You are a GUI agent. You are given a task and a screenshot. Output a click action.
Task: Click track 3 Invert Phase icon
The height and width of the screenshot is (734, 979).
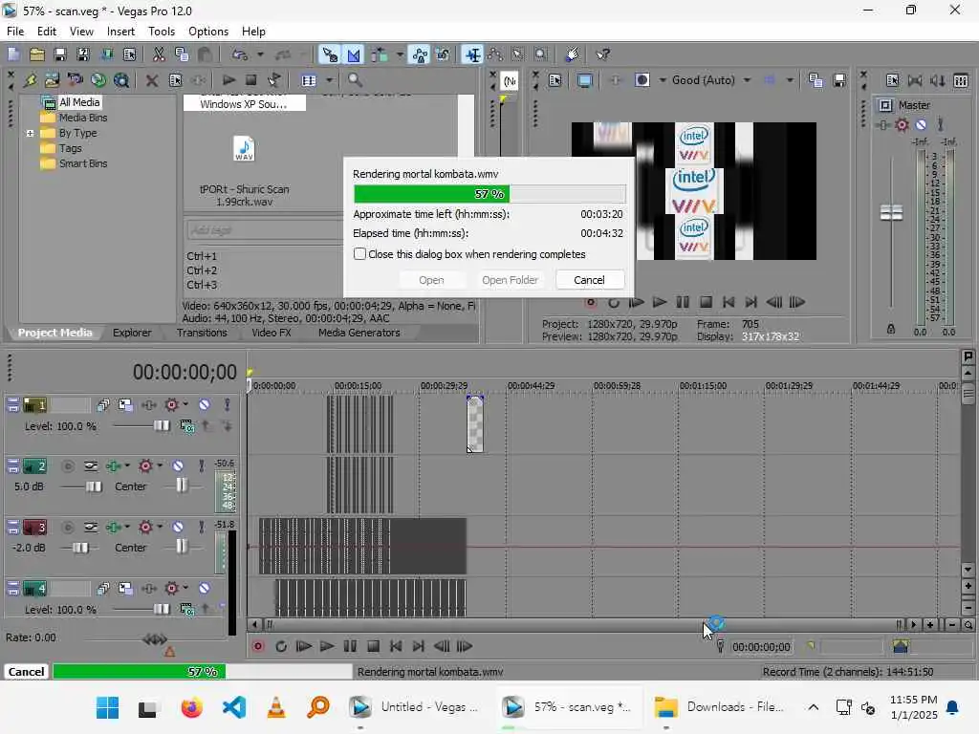[x=91, y=528]
